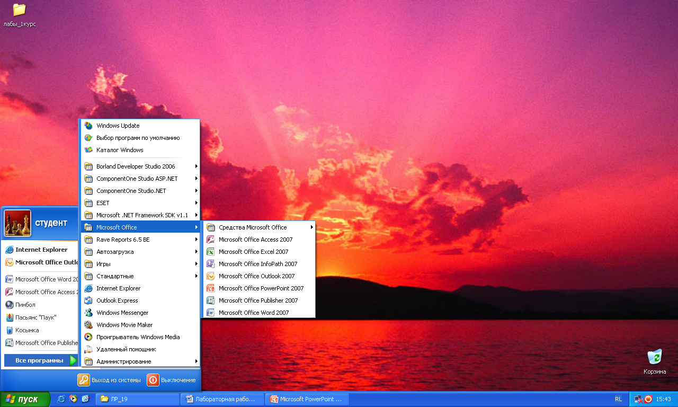Click the 15:43 taskbar clock
678x407 pixels.
664,399
